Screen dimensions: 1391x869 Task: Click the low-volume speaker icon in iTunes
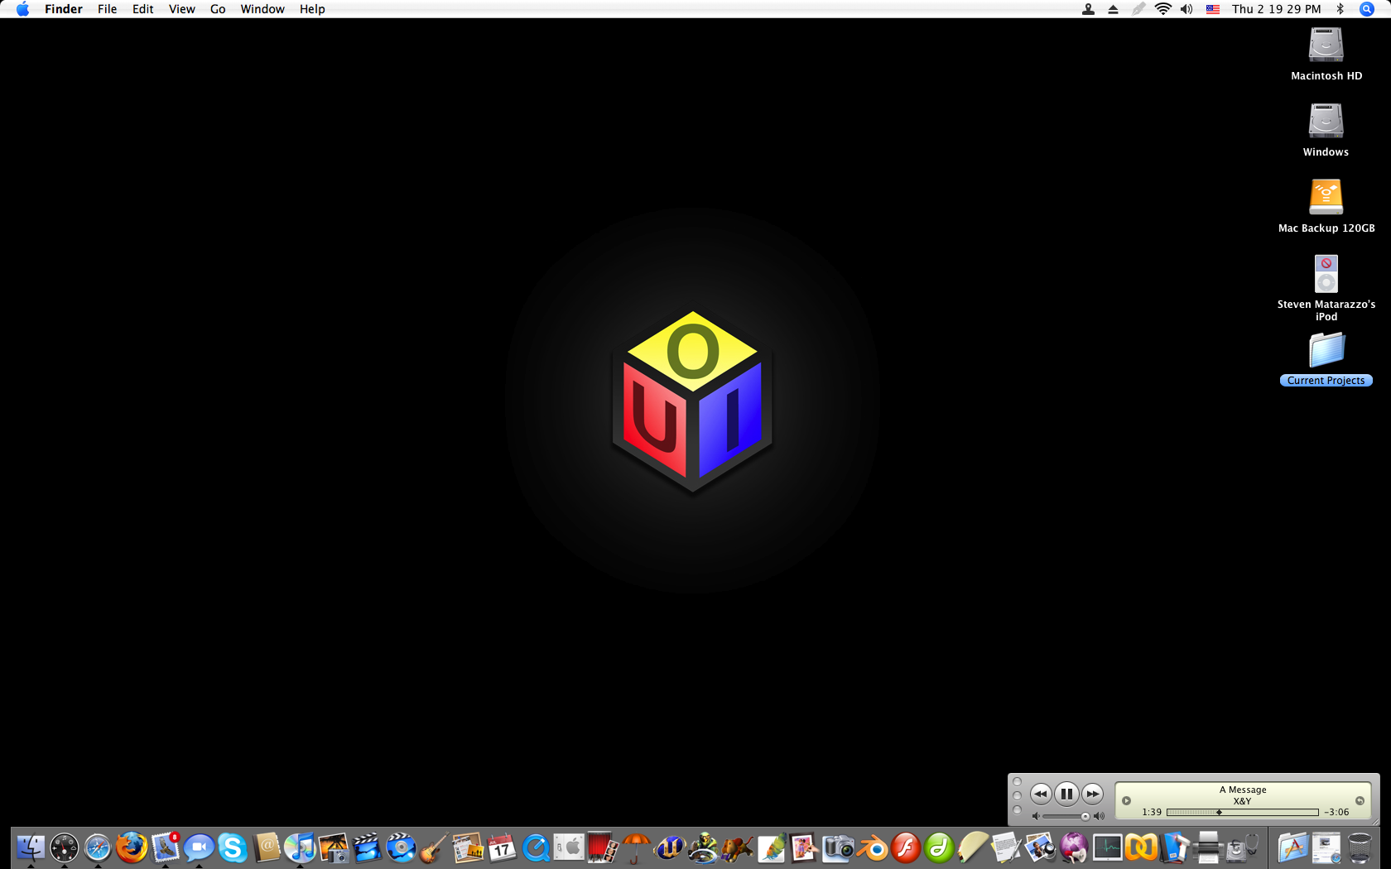(1035, 816)
